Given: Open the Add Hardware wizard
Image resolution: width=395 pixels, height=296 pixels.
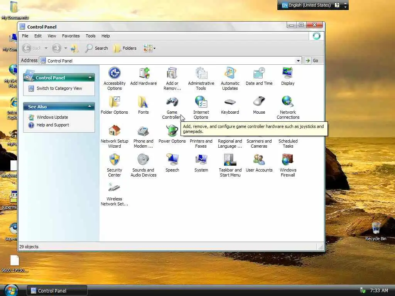Looking at the screenshot, I should 143,76.
